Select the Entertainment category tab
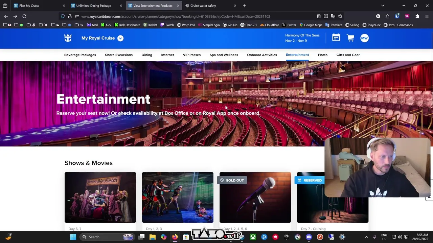Viewport: 433px width, 243px height. (297, 55)
